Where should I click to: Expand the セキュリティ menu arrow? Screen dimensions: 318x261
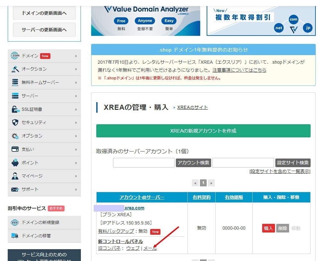click(76, 123)
